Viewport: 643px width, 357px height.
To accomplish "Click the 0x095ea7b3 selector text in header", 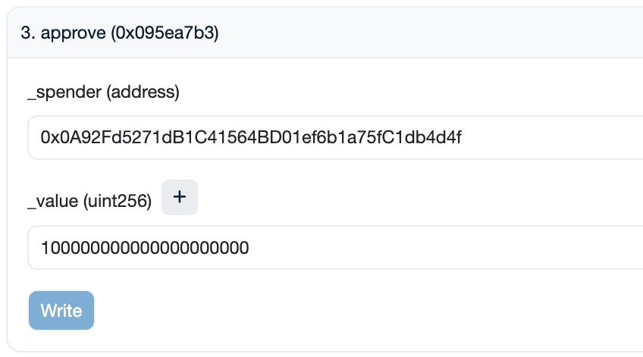I will [x=165, y=34].
